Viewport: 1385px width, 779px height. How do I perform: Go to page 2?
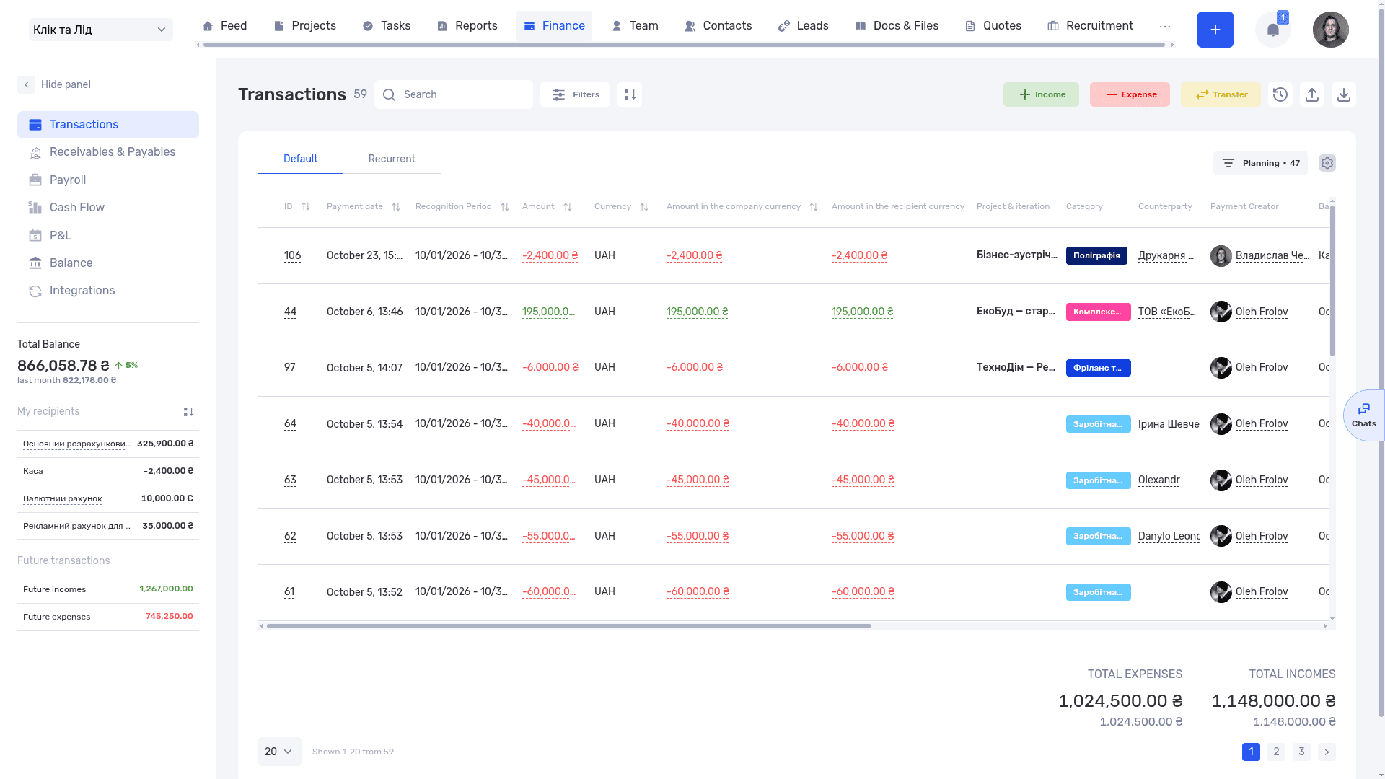click(x=1276, y=752)
